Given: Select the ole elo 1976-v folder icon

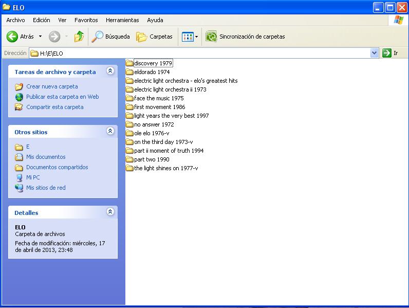Looking at the screenshot, I should coord(129,133).
